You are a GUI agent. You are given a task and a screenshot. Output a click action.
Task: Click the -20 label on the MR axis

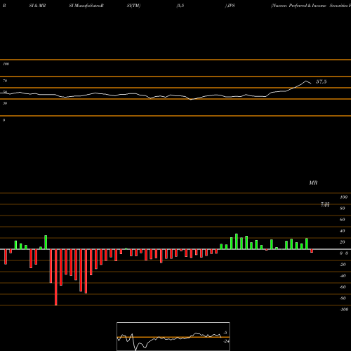[343, 265]
